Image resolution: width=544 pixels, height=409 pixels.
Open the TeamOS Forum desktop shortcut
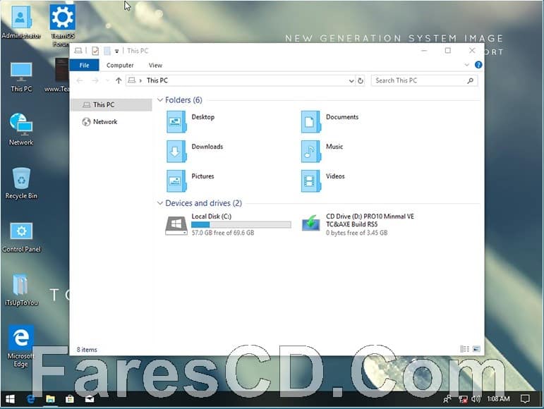[x=63, y=25]
